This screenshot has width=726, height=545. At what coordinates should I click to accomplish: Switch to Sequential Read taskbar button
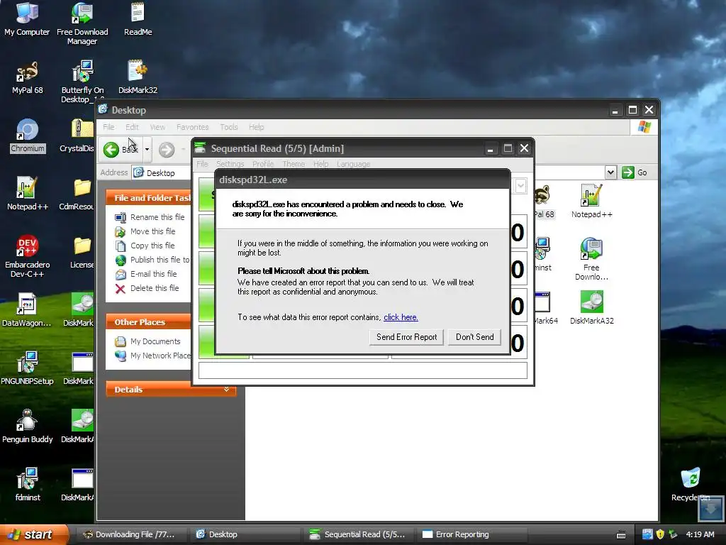click(x=358, y=534)
